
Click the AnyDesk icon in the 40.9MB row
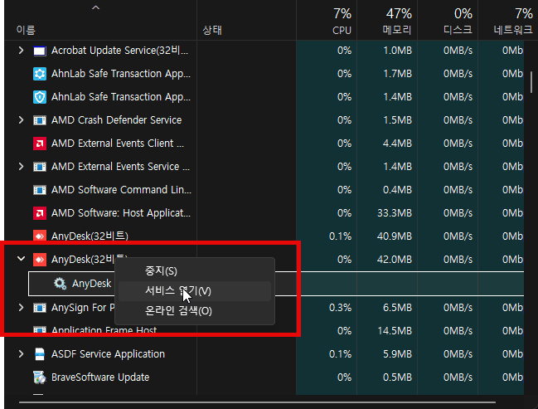tap(40, 236)
